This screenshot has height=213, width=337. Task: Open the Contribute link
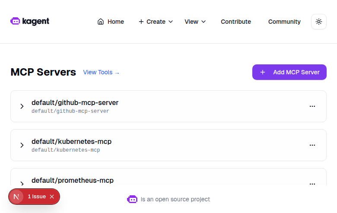[x=236, y=22]
